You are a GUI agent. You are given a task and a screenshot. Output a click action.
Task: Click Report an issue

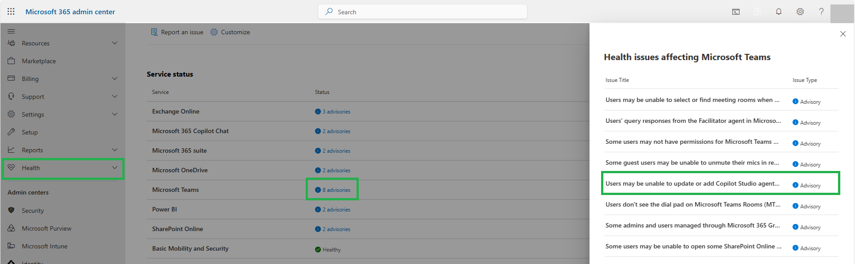point(177,32)
